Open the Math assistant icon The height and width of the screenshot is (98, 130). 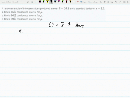pos(108,2)
